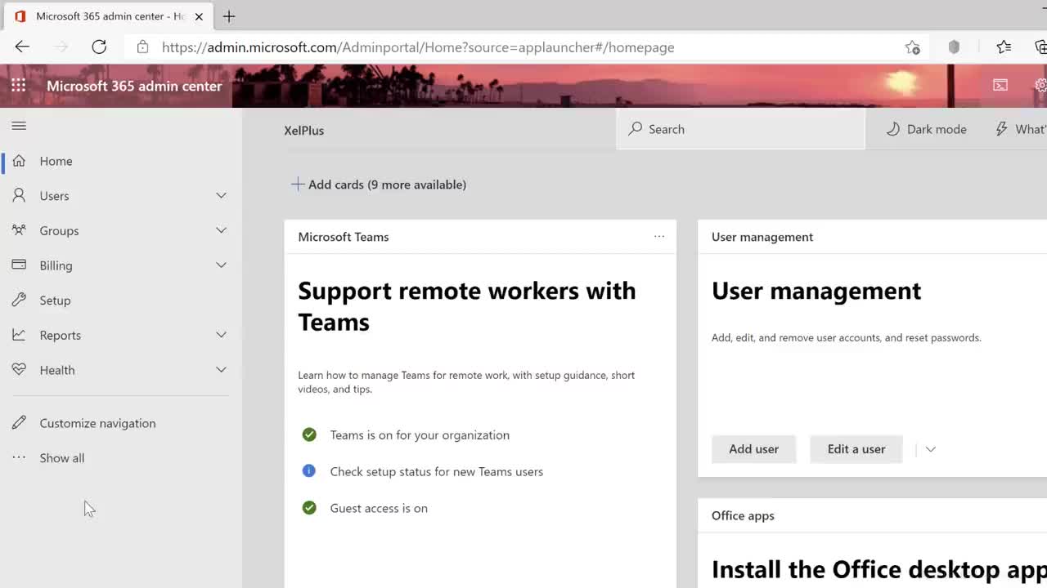Open Guest access is on link
Image resolution: width=1047 pixels, height=588 pixels.
(379, 508)
